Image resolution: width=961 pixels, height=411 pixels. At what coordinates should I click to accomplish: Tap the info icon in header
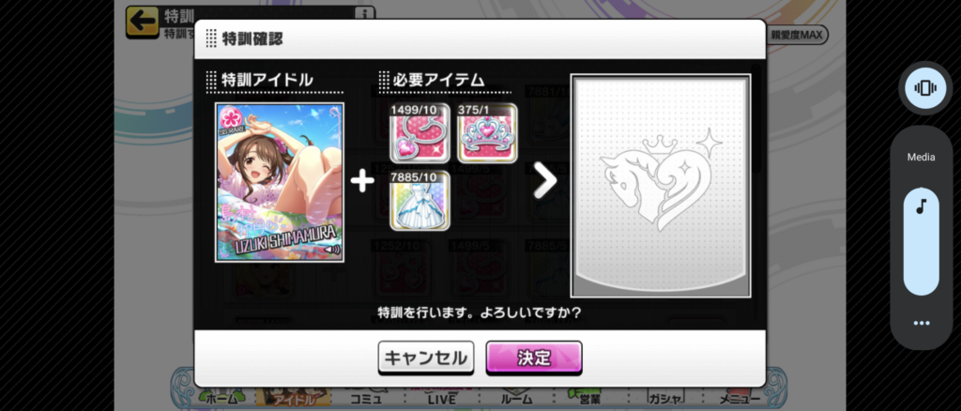(x=365, y=13)
